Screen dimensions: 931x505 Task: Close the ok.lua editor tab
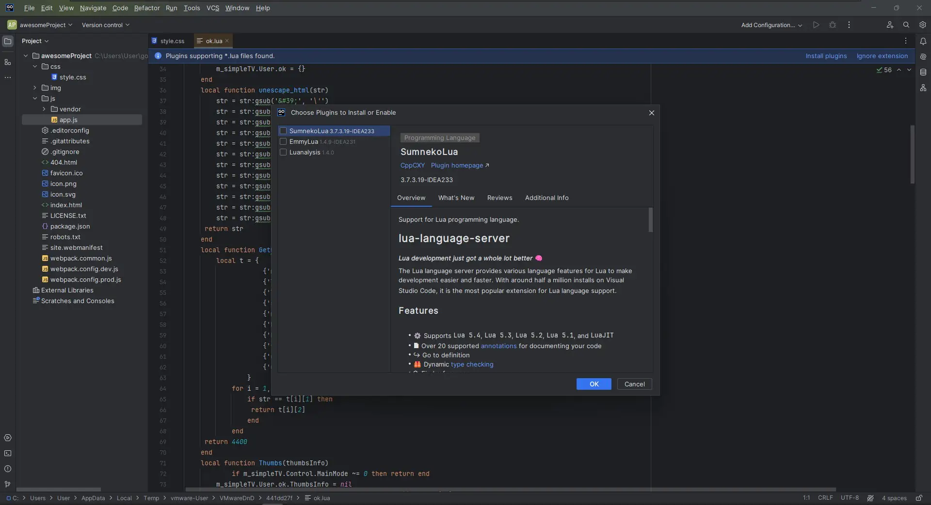click(227, 41)
